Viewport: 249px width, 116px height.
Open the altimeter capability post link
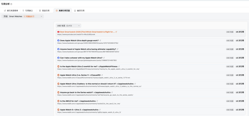pyautogui.click(x=88, y=49)
